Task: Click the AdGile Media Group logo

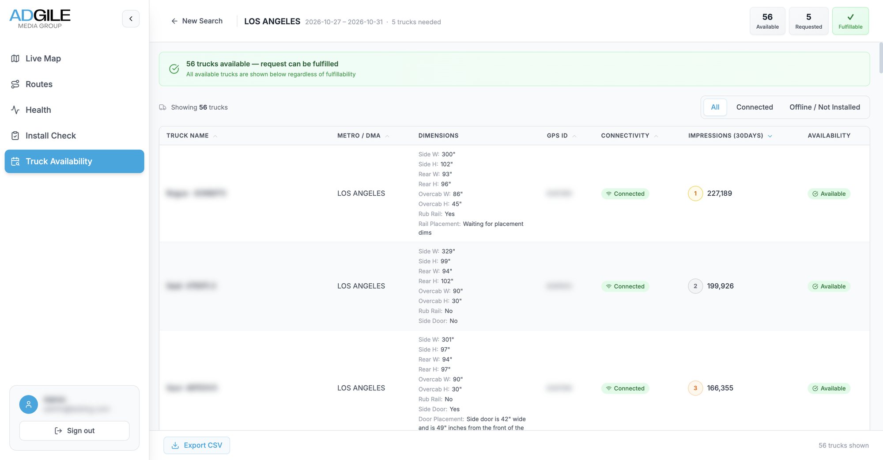Action: (x=40, y=19)
